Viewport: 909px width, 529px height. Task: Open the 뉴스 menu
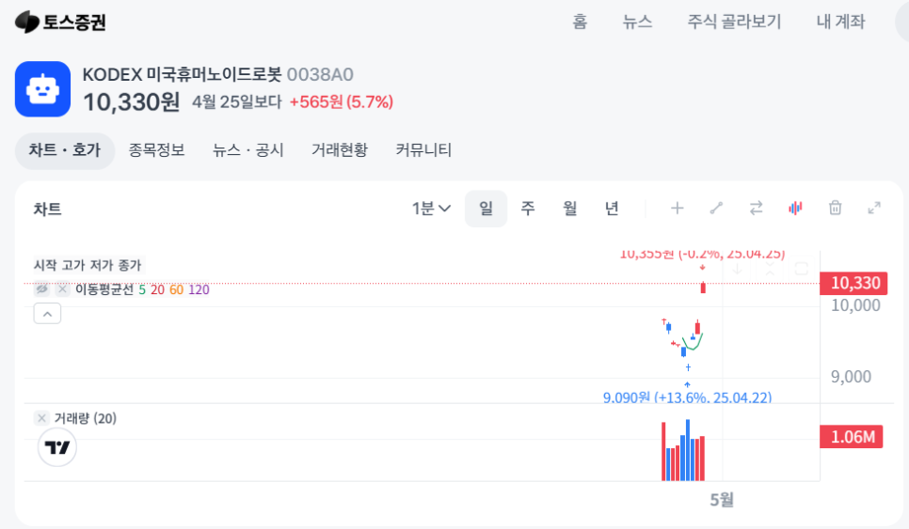[x=637, y=22]
